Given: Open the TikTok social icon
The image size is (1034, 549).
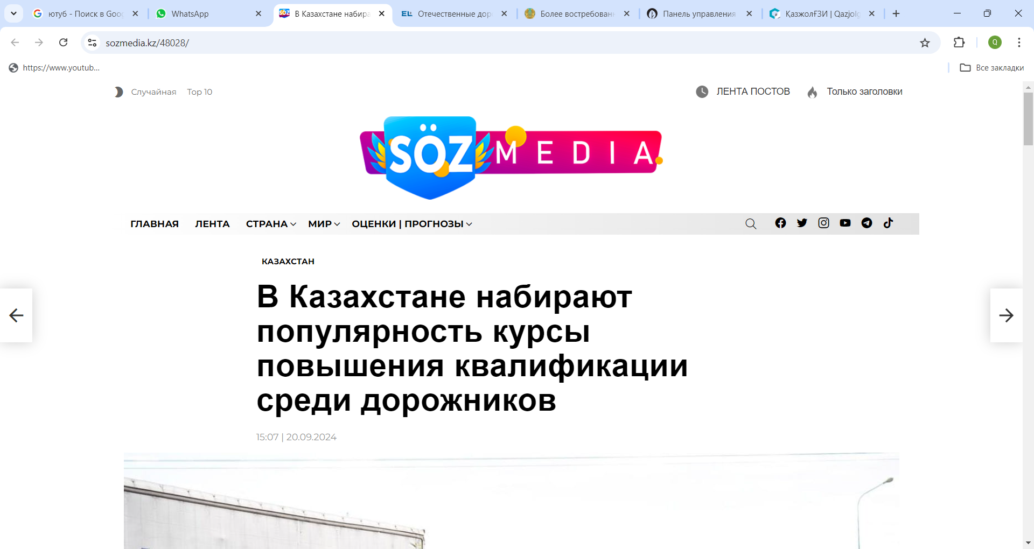Looking at the screenshot, I should click(x=888, y=223).
